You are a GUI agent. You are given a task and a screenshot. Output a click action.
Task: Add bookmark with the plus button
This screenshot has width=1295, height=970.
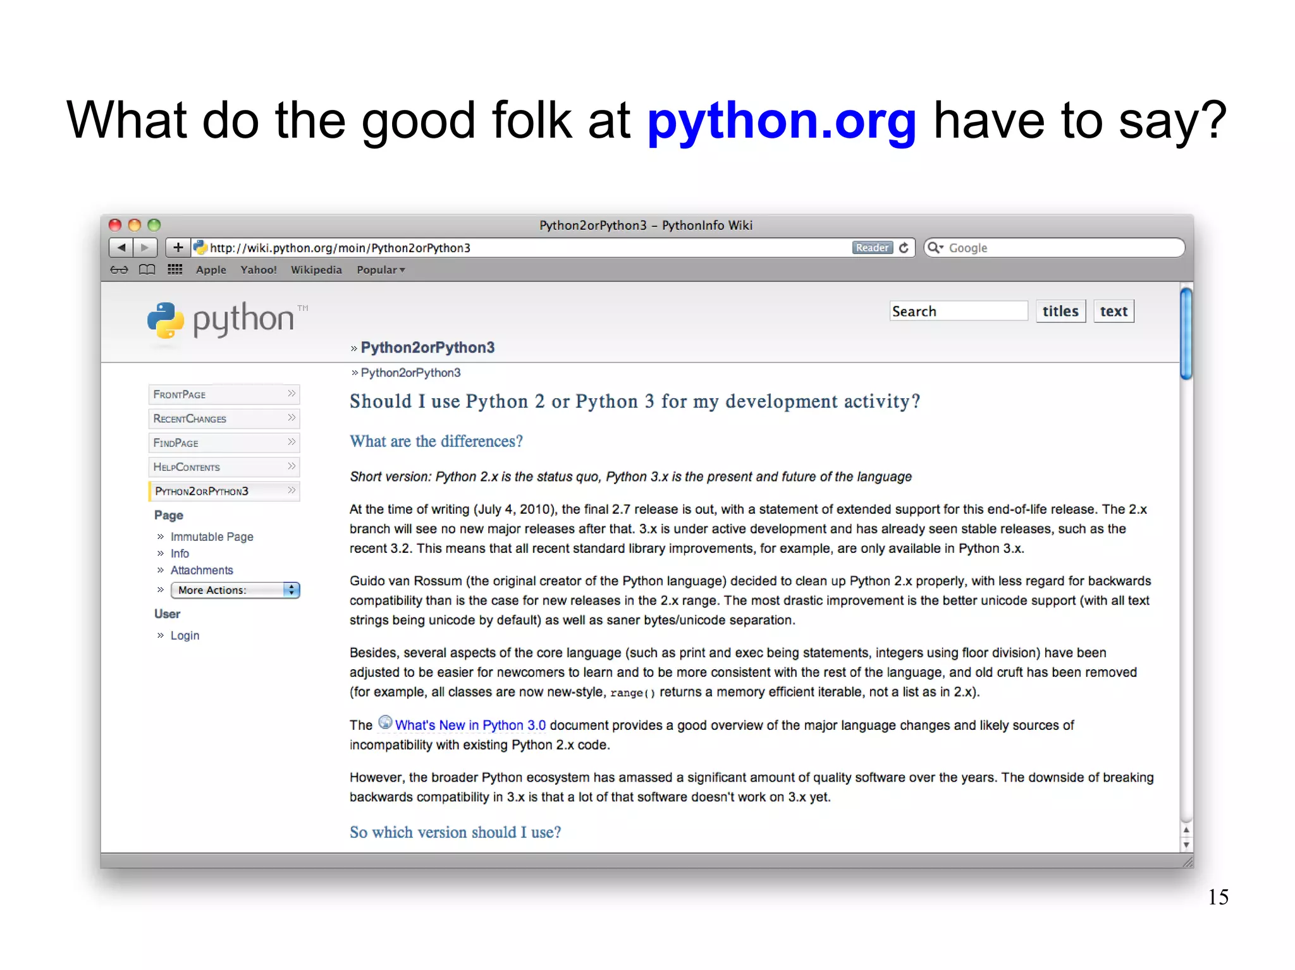click(x=178, y=248)
